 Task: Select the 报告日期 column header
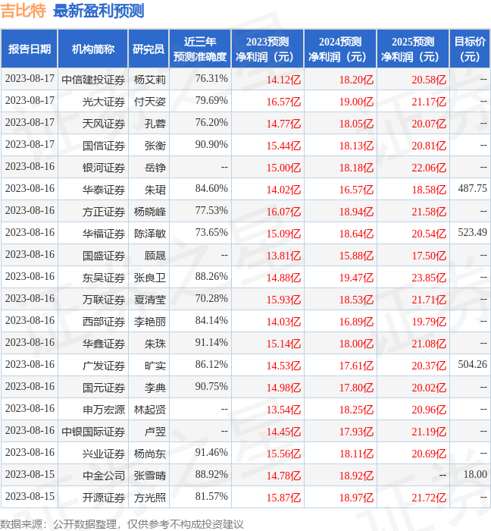[30, 49]
